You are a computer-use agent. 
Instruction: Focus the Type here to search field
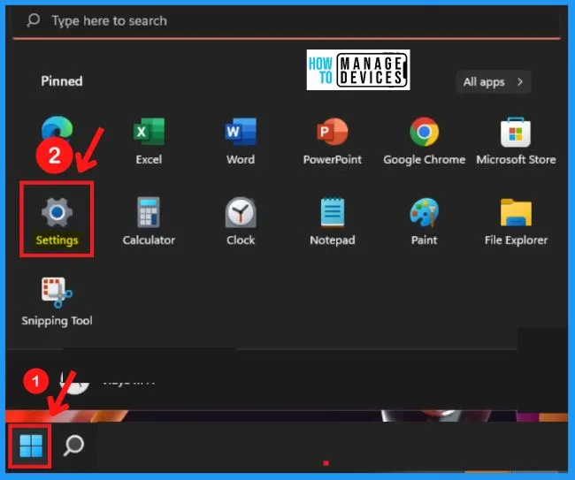click(287, 21)
